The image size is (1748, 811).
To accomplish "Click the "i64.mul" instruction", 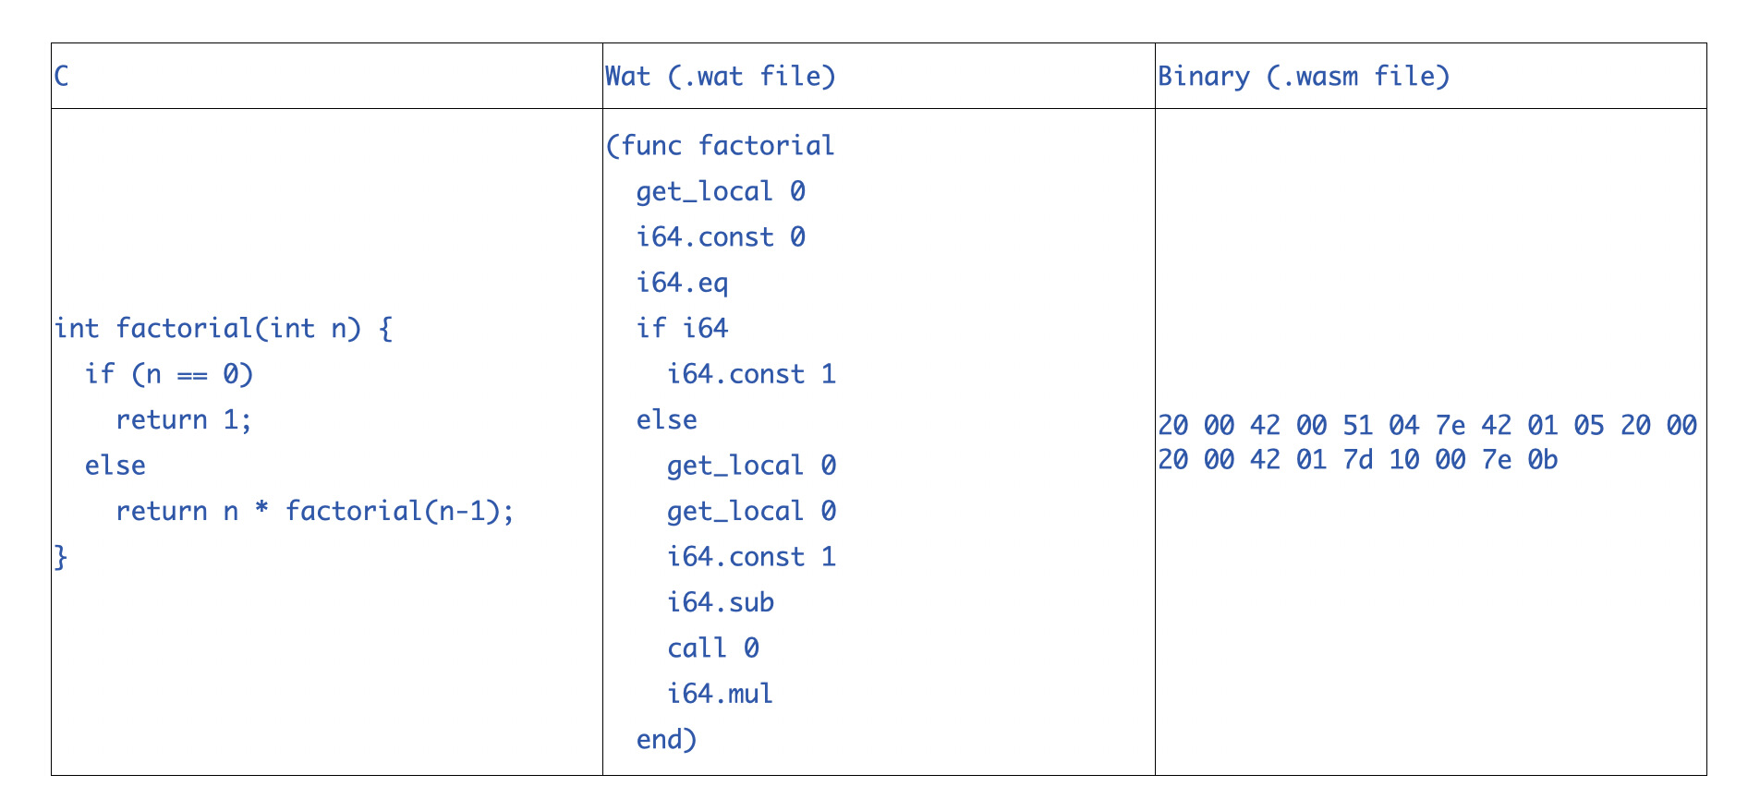I will 720,694.
